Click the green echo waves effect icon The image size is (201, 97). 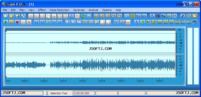(x=169, y=16)
